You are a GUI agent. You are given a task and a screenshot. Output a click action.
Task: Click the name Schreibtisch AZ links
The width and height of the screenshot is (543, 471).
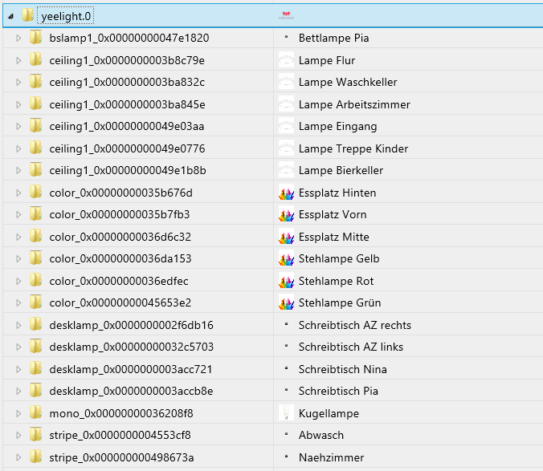coord(351,347)
